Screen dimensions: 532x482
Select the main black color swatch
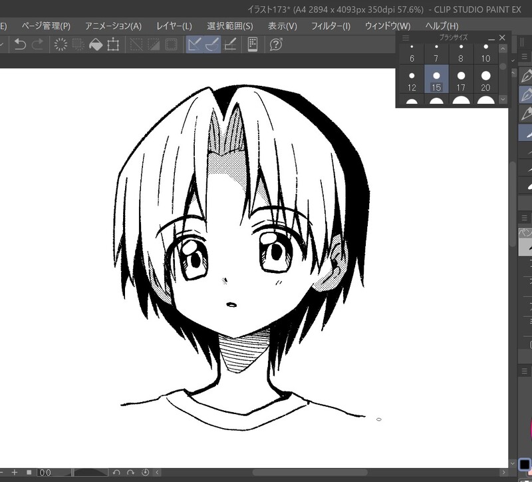525,464
